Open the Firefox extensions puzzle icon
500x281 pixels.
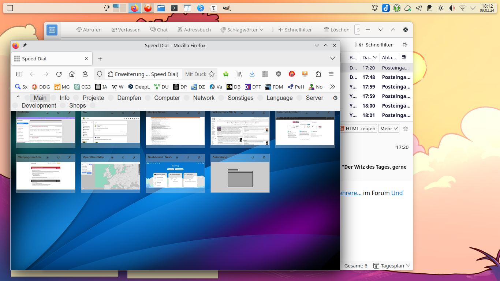(x=318, y=74)
